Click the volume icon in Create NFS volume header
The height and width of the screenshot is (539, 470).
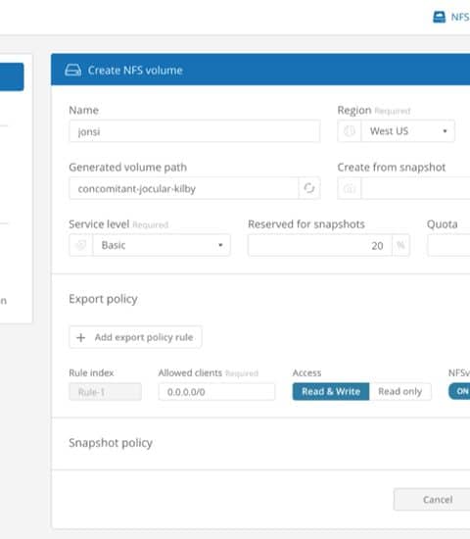tap(72, 71)
